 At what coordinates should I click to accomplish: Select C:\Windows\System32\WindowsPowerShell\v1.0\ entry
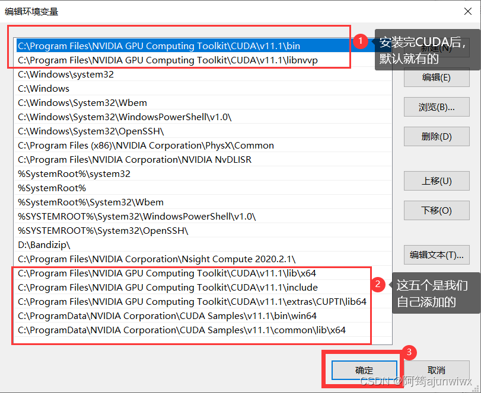point(202,117)
